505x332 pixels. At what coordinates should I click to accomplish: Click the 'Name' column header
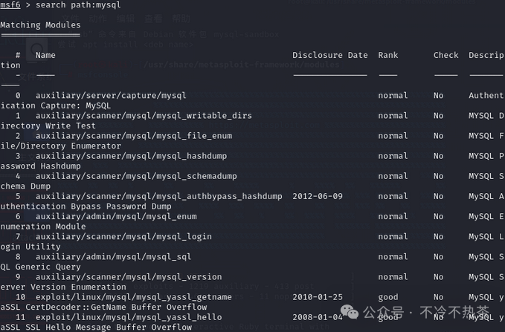pyautogui.click(x=45, y=55)
